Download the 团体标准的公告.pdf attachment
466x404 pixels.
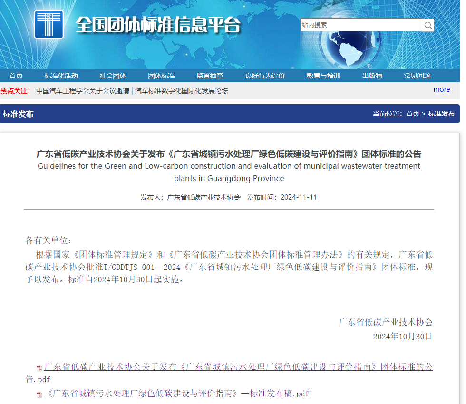pos(229,373)
